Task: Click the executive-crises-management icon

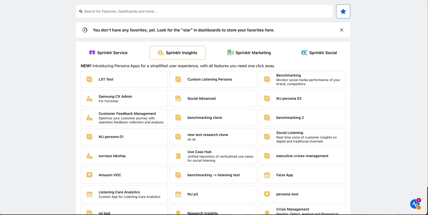Action: (267, 156)
